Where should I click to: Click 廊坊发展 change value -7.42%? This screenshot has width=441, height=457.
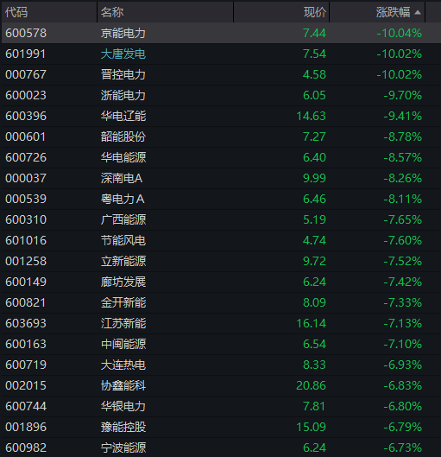(x=402, y=282)
